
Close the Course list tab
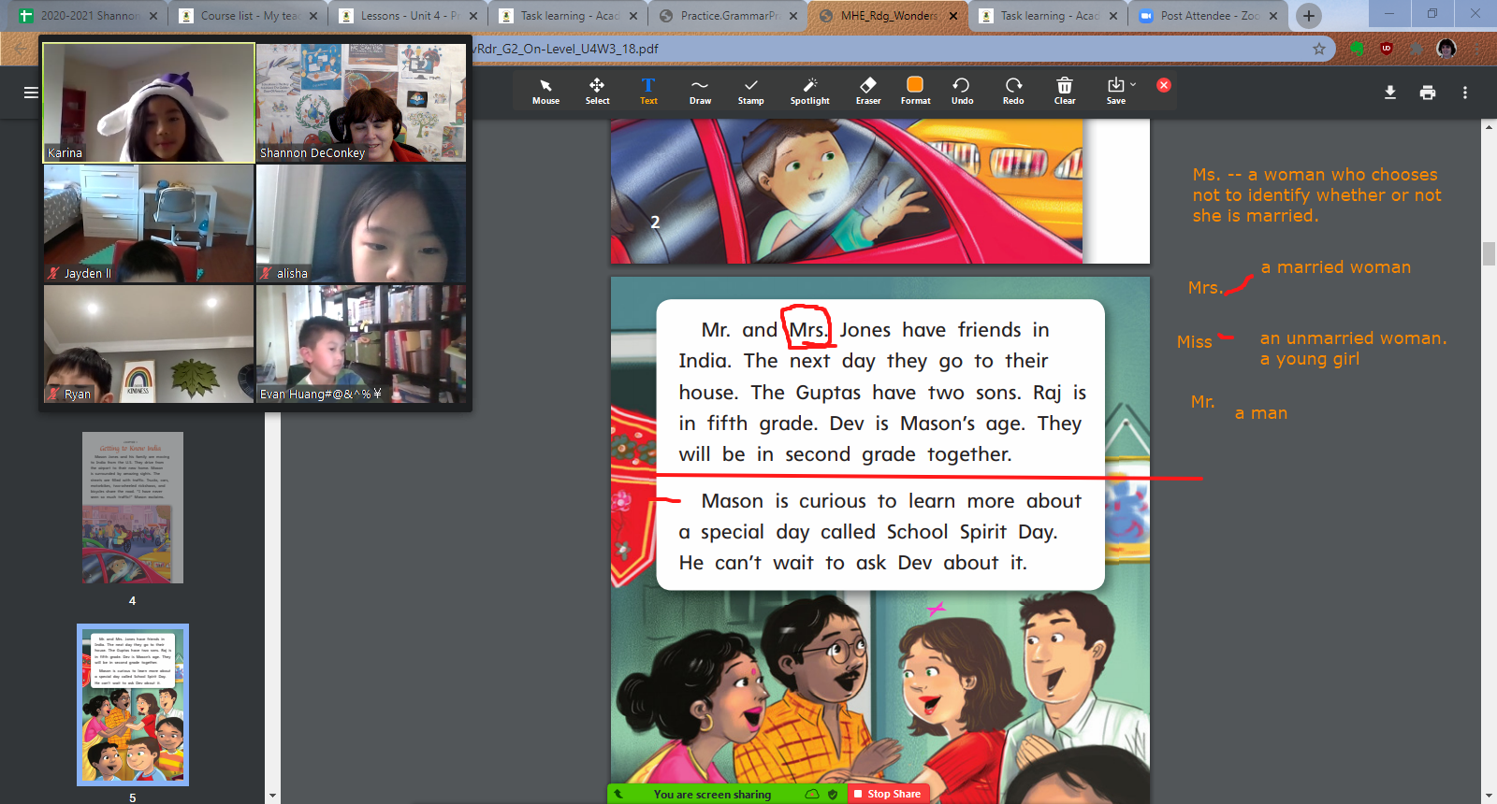312,16
